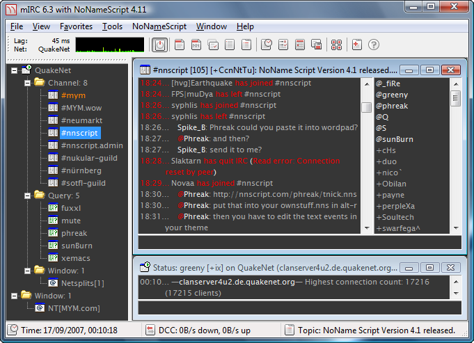Click the chat scrollbar thumb in #nnscript
474x343 pixels.
coord(367,107)
